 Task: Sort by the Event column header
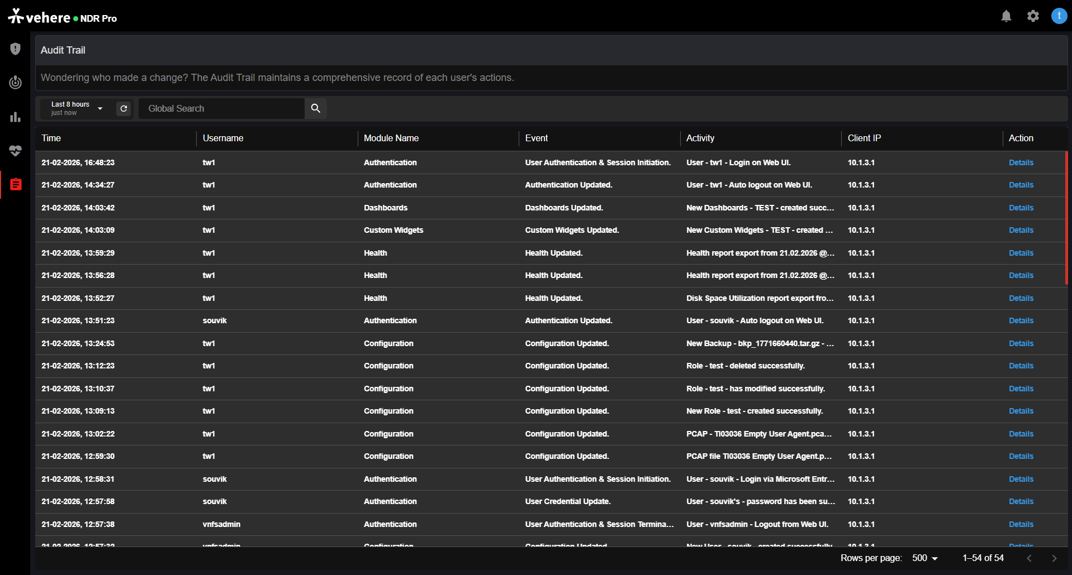click(x=537, y=138)
